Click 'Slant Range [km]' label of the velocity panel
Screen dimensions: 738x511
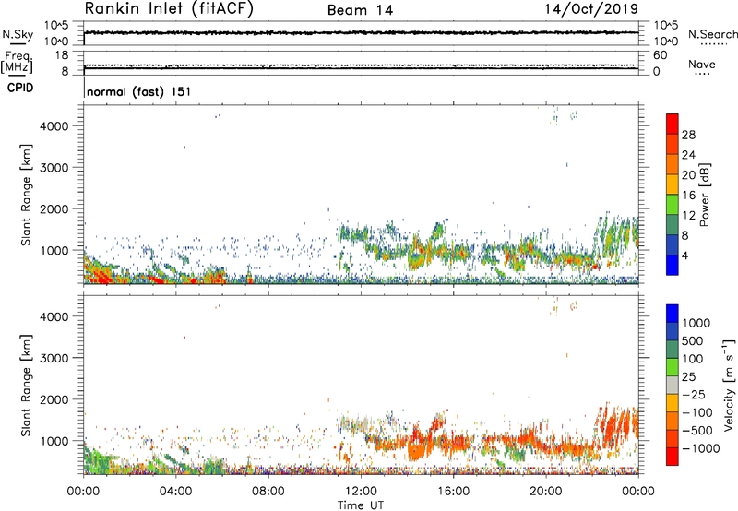coord(26,386)
